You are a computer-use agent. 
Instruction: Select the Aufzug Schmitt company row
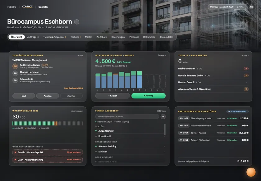click(130, 131)
